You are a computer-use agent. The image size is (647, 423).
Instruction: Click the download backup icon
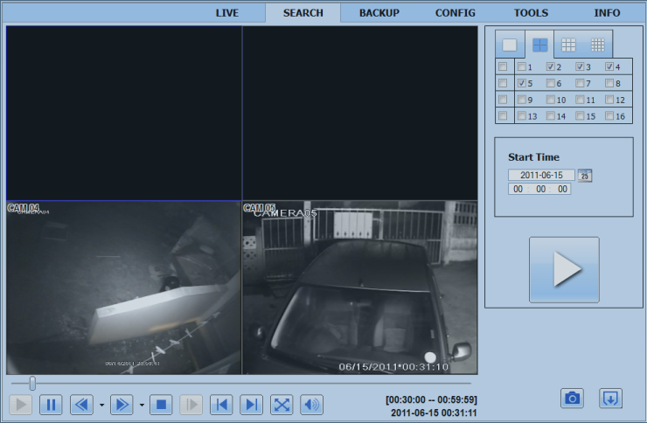(610, 399)
